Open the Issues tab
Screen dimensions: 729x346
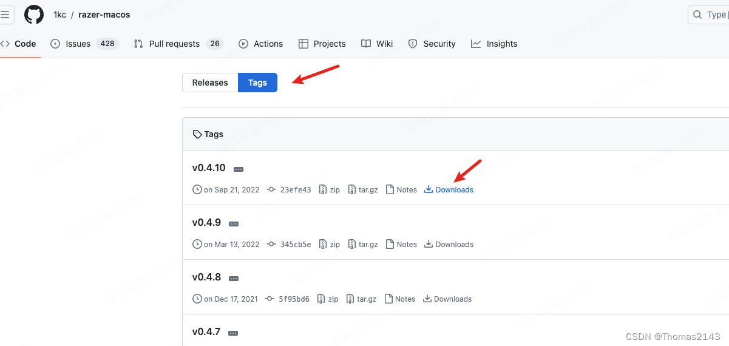point(84,44)
